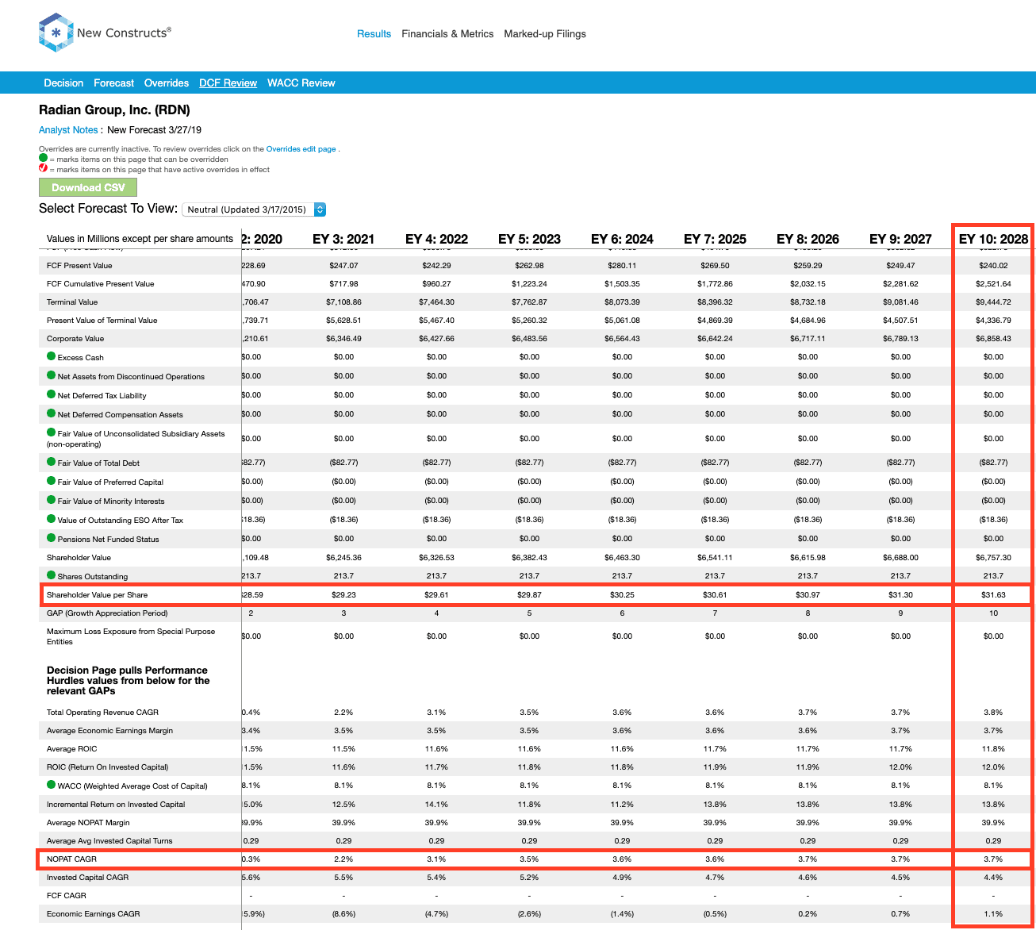Click the EY 4: 2022 column header
Viewport: 1036px width, 930px height.
(436, 239)
